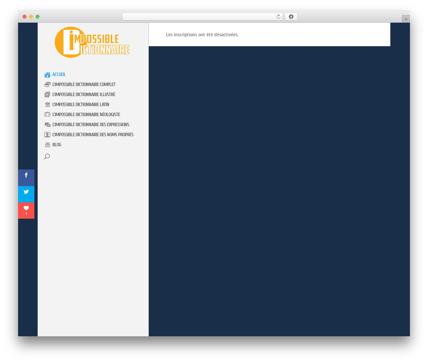Open the Blog link
428x362 pixels.
(57, 145)
